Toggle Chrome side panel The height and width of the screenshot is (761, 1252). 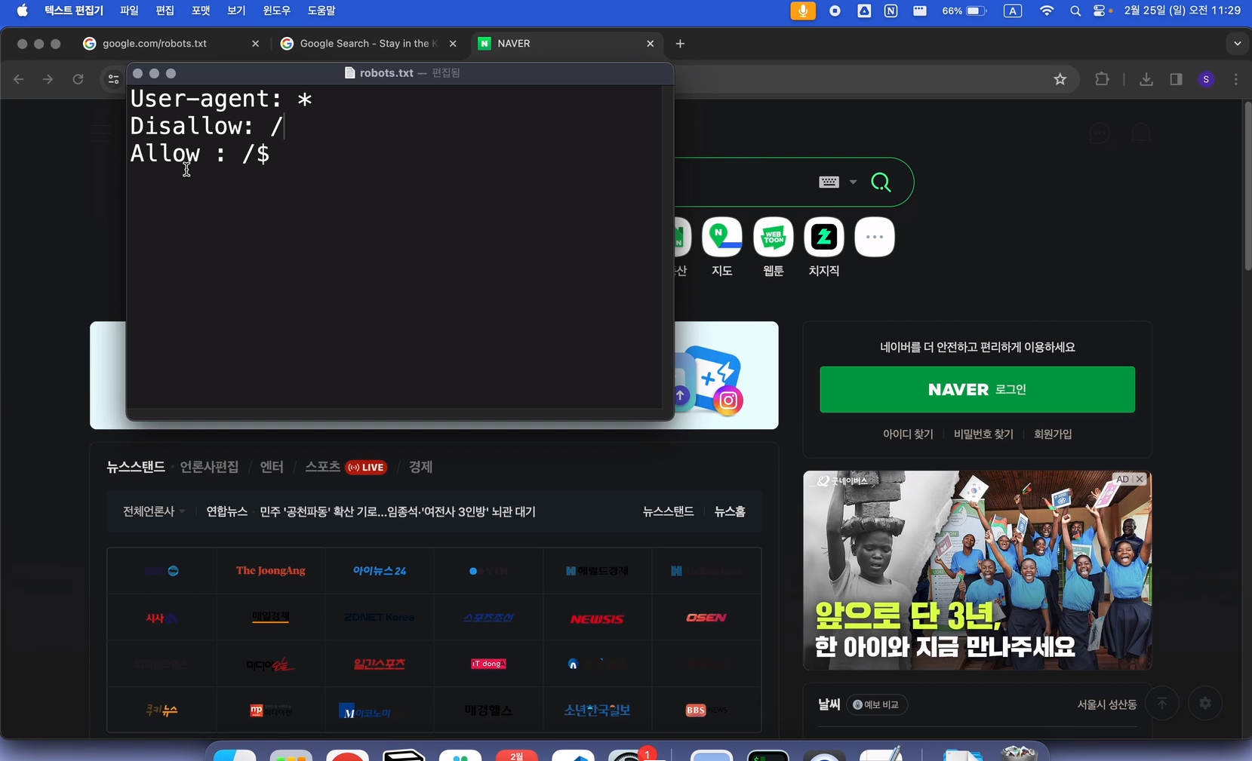coord(1176,79)
